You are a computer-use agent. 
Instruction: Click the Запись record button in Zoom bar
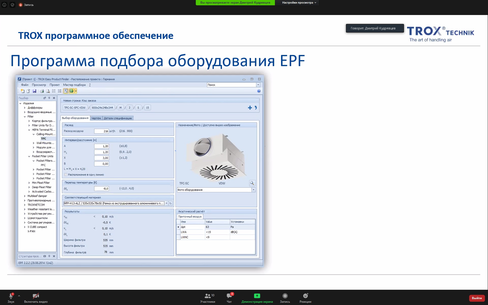coord(285,298)
